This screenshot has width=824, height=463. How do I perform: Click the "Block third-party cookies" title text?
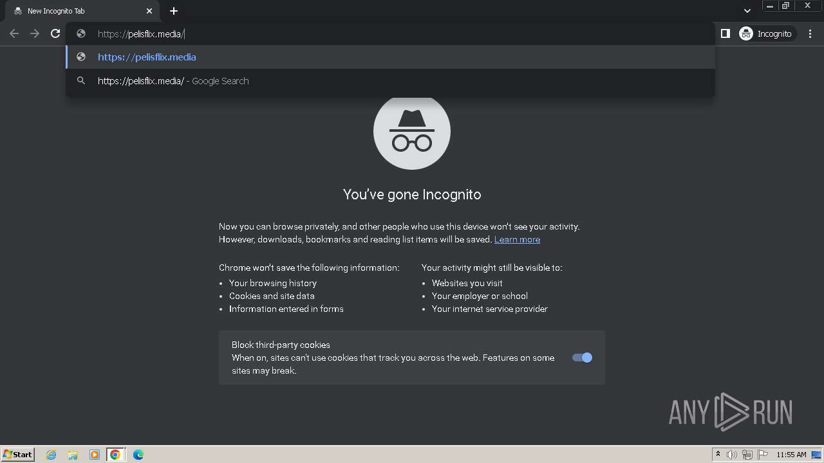pos(281,345)
